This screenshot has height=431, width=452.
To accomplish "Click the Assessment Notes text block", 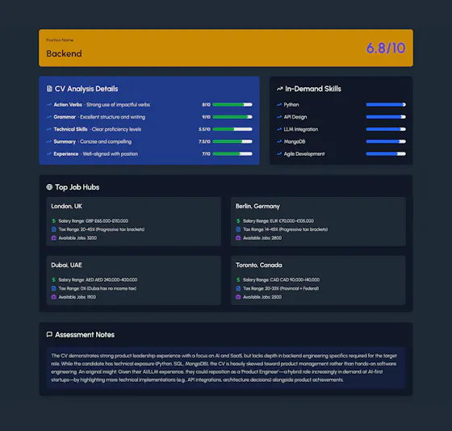I will 226,368.
